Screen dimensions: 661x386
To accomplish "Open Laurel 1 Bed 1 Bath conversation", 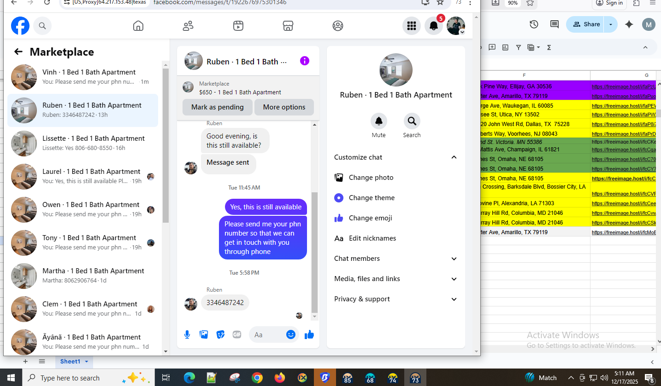I will (83, 176).
